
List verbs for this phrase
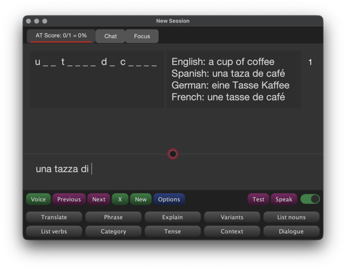coord(54,232)
